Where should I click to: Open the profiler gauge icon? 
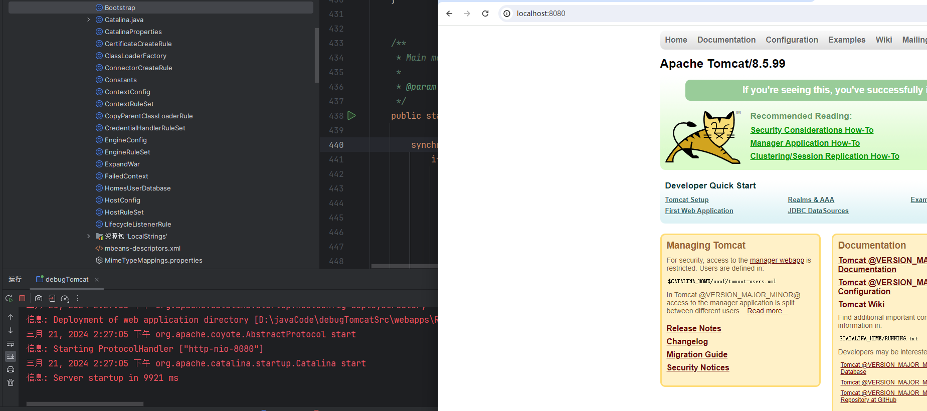click(65, 298)
